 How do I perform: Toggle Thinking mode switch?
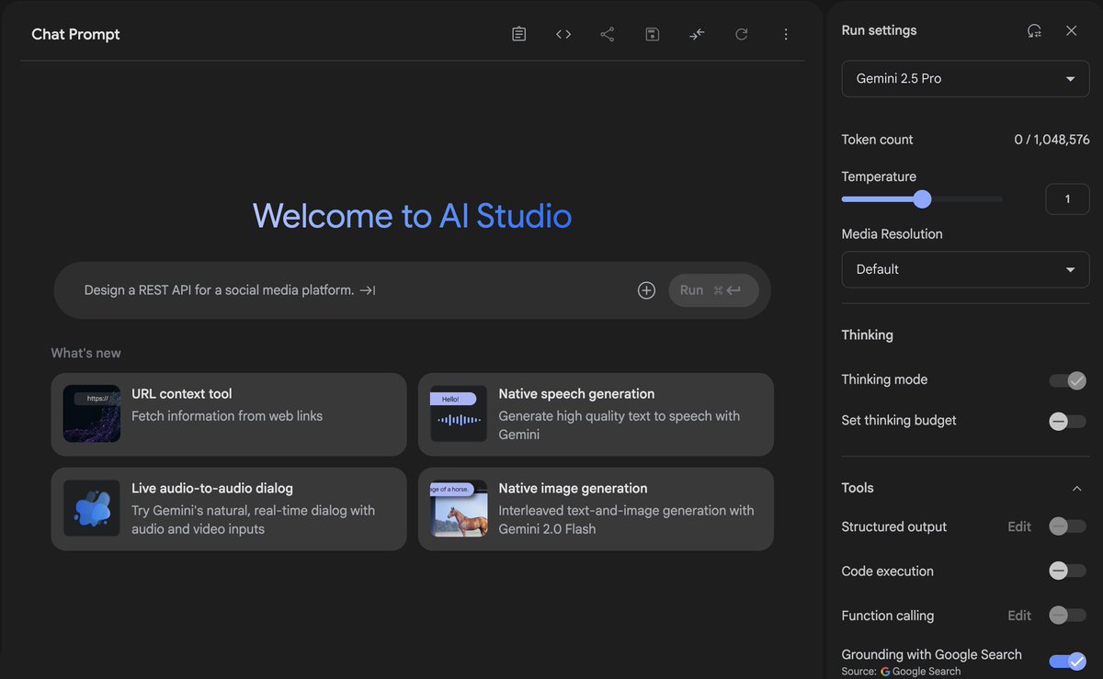[x=1068, y=380]
